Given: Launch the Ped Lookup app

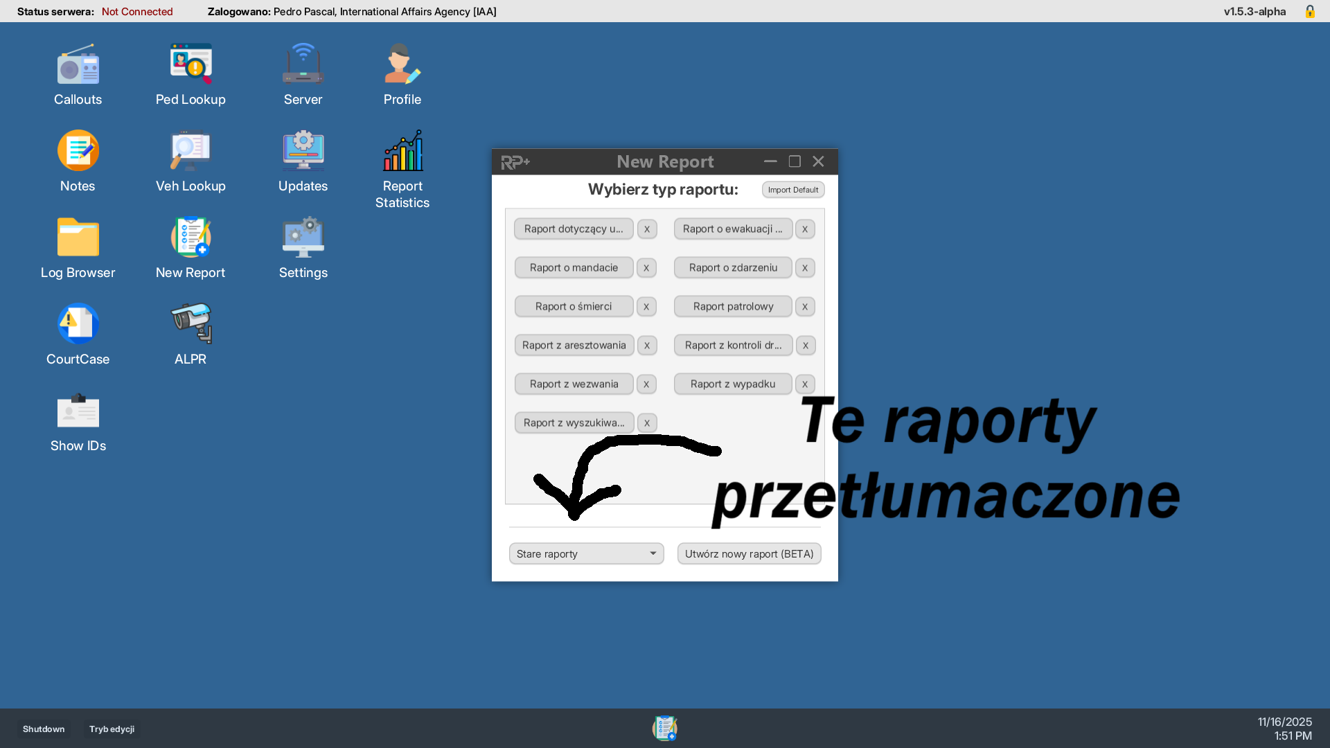Looking at the screenshot, I should point(190,66).
